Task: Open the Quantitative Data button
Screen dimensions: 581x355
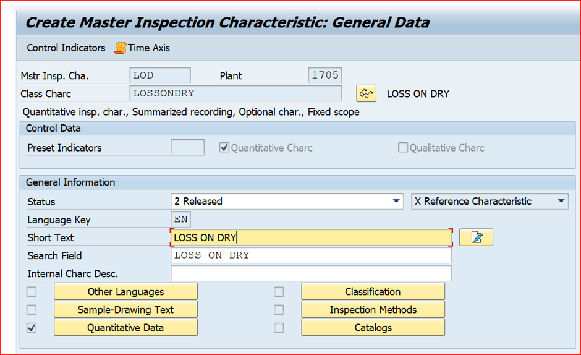Action: coord(125,328)
